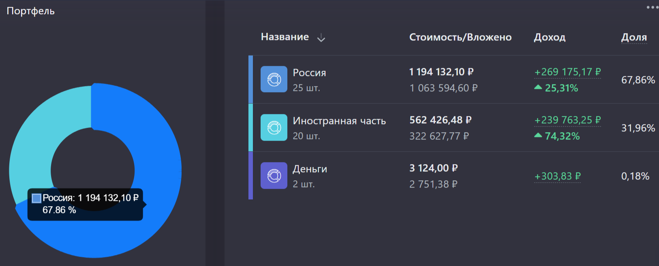
Task: Click the +269 175,17 ₽ income value
Action: point(567,72)
